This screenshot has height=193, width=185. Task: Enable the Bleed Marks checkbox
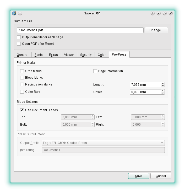22,78
